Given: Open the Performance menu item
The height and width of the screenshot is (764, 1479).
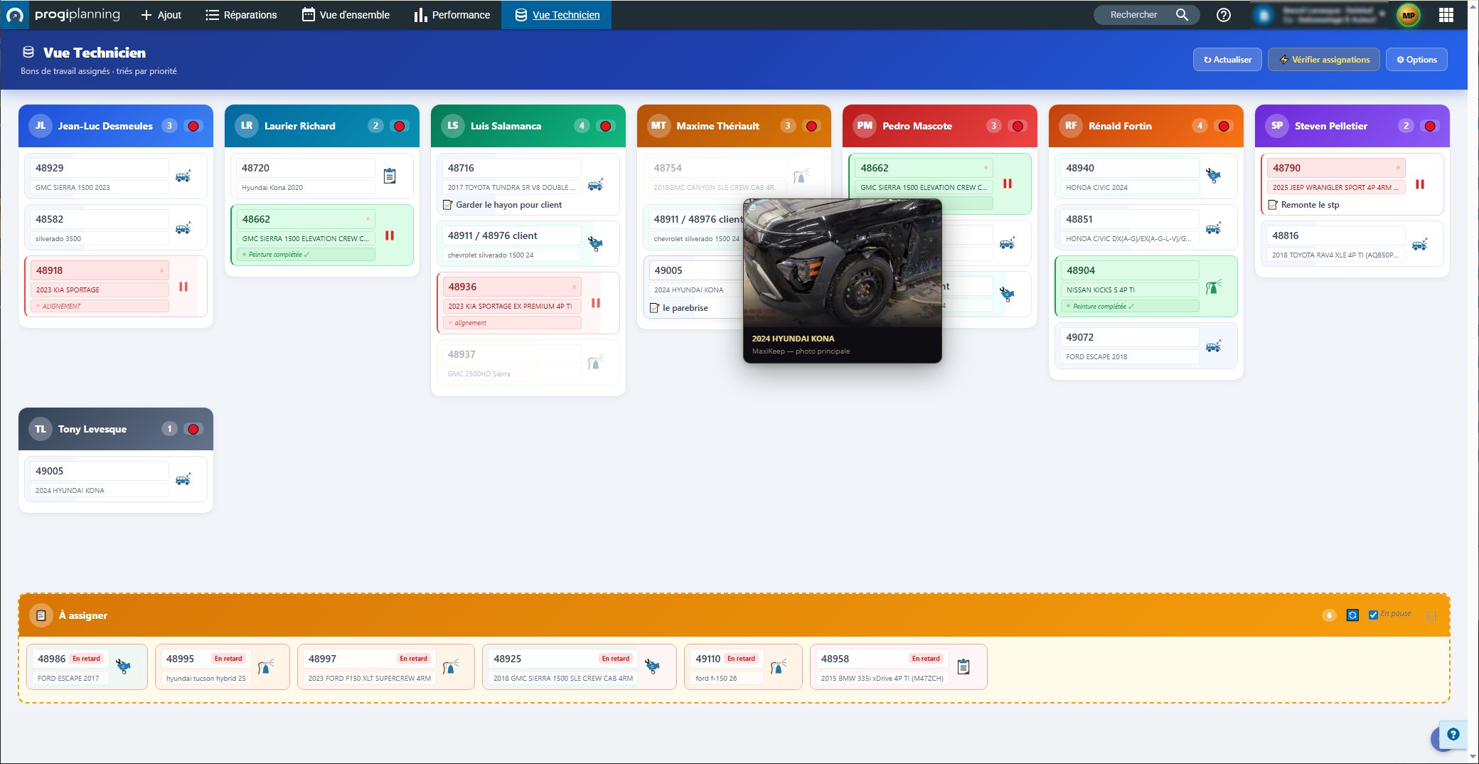Looking at the screenshot, I should [452, 15].
